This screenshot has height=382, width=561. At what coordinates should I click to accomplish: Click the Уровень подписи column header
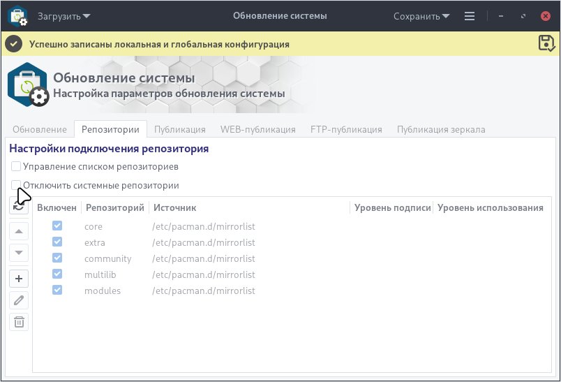pos(392,207)
